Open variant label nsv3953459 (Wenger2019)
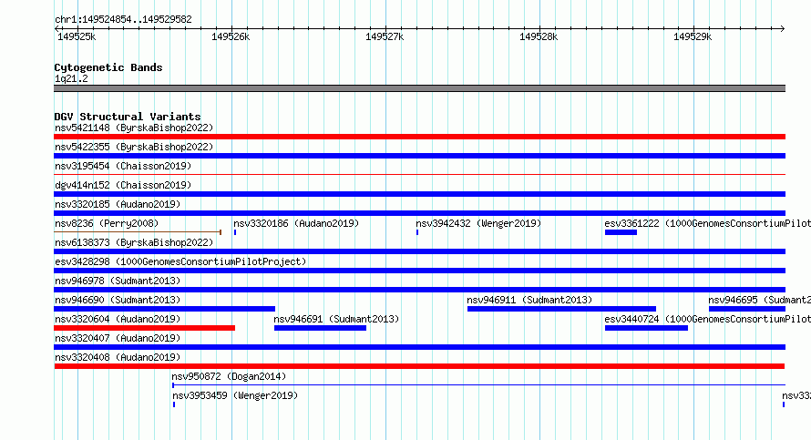 click(x=235, y=395)
